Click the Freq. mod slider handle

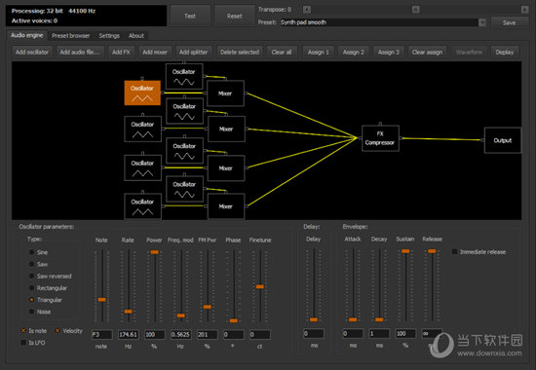pos(181,315)
